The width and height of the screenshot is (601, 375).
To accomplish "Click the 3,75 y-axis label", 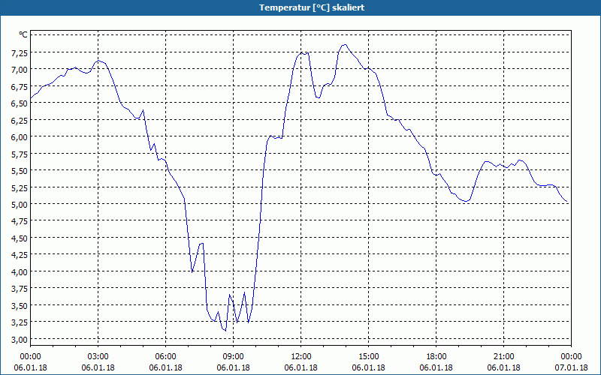I will 20,289.
